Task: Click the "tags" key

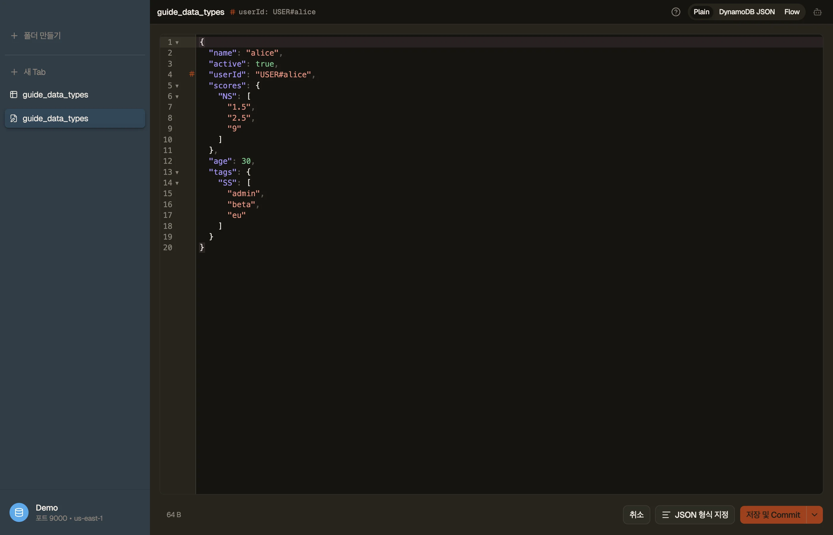Action: pyautogui.click(x=223, y=172)
